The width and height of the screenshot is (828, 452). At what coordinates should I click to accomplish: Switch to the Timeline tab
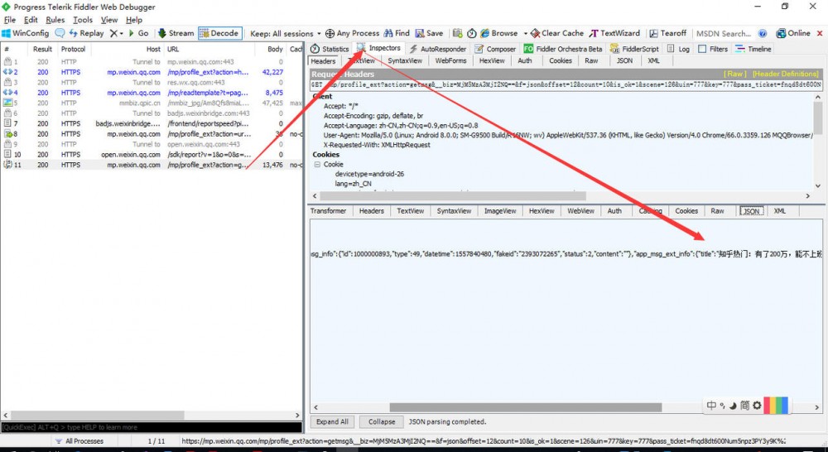click(753, 49)
